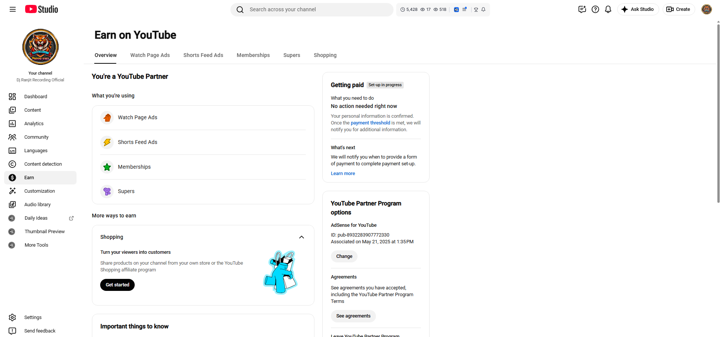Open the blue vidIQ extension icon
The height and width of the screenshot is (337, 720).
[456, 10]
